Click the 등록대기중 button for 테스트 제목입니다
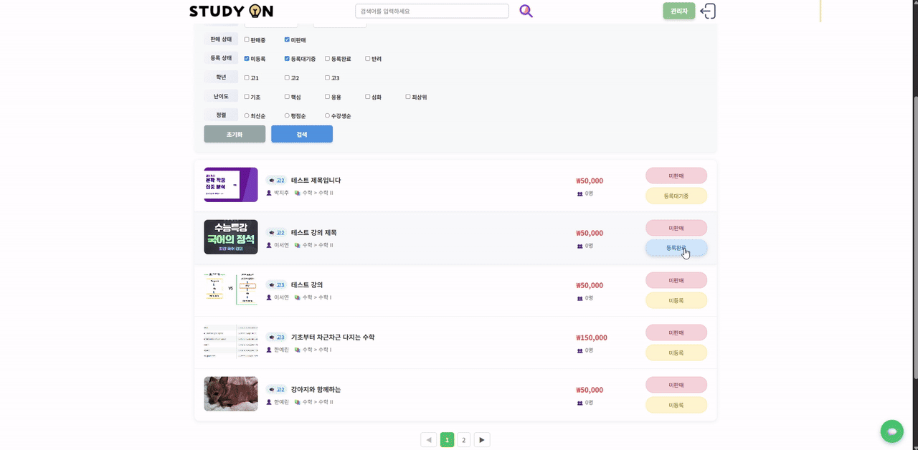The height and width of the screenshot is (450, 918). tap(676, 196)
